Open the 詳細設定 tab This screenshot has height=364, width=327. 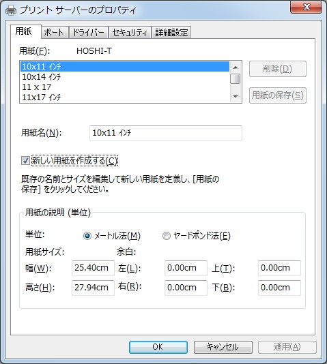click(x=171, y=32)
